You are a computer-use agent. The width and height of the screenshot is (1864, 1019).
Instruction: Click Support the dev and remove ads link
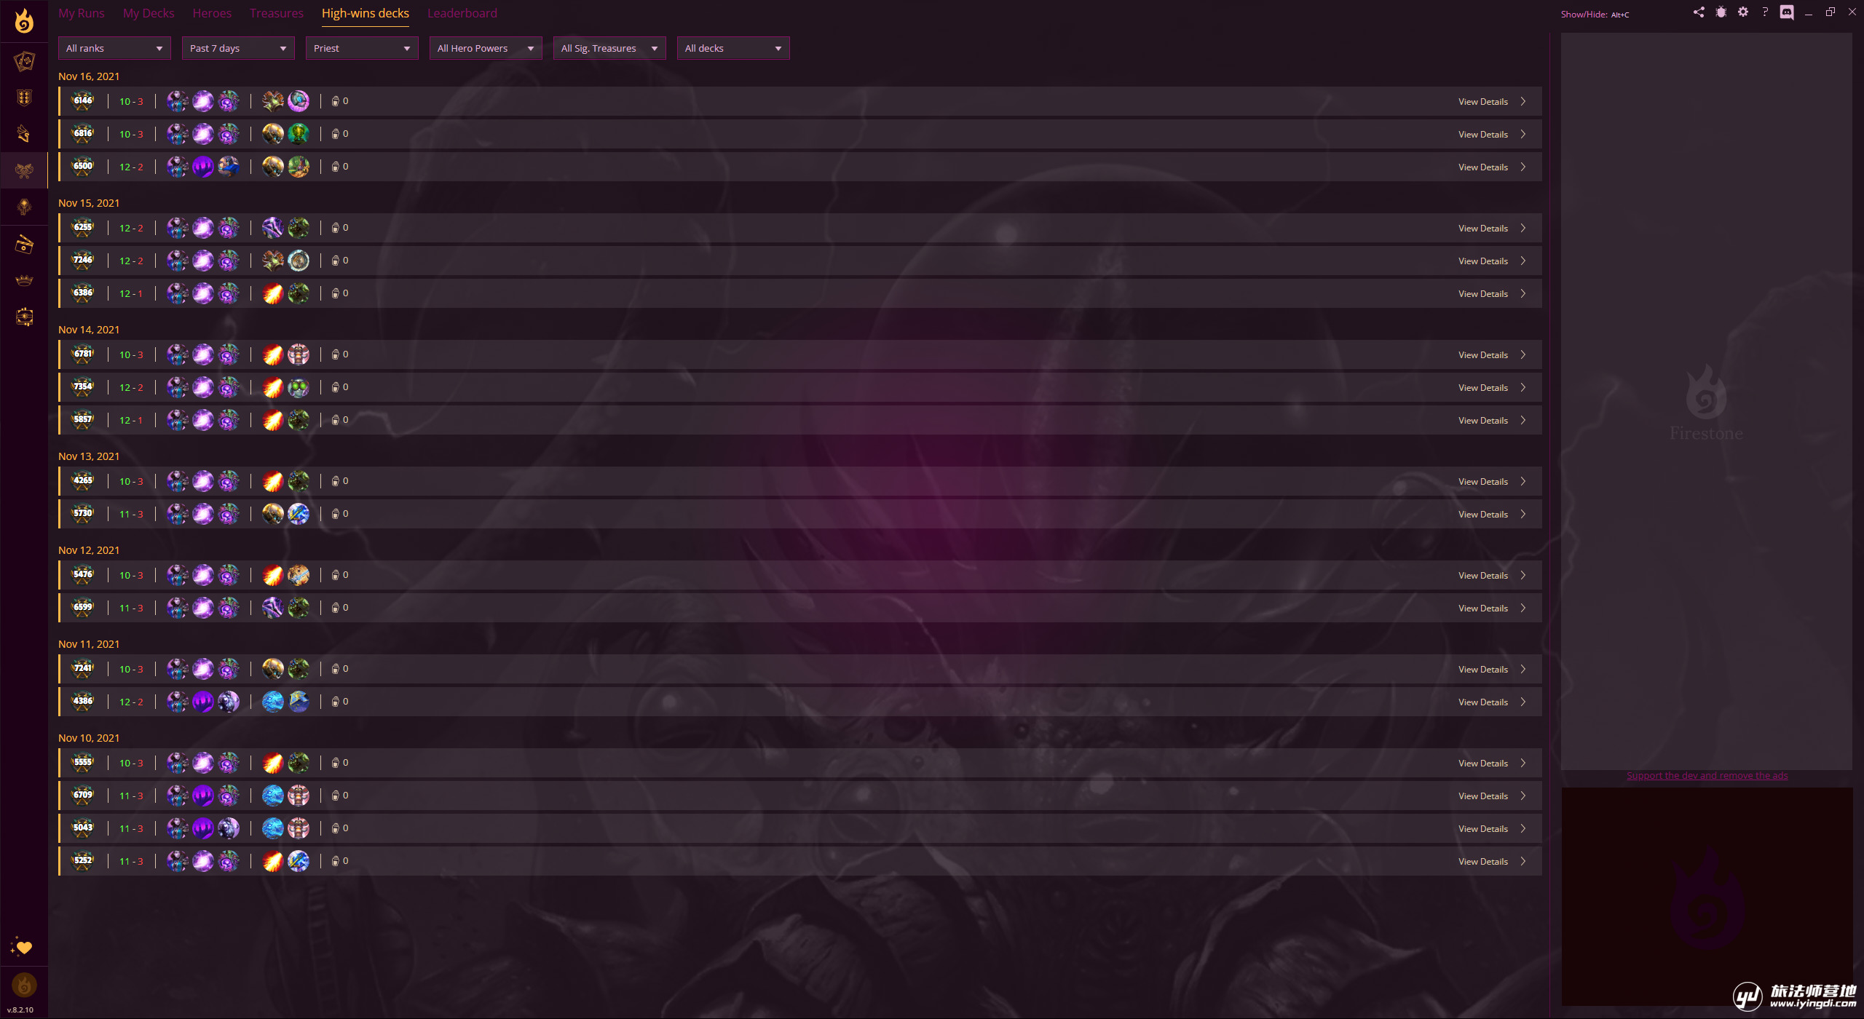pos(1707,776)
